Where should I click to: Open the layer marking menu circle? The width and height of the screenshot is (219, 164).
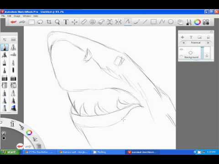(x=191, y=53)
